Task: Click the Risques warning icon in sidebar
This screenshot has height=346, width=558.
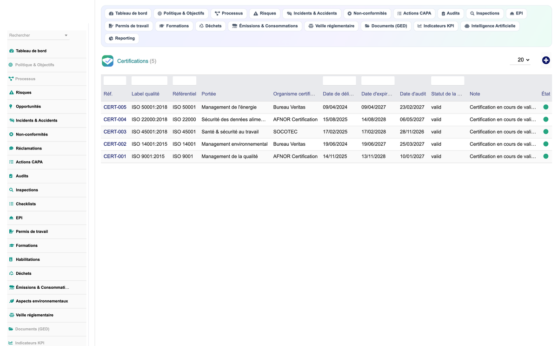Action: 11,93
